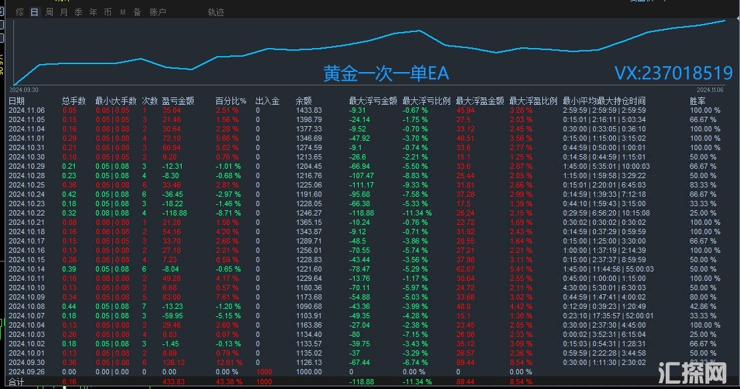Viewport: 740px width, 389px height.
Task: Click max floating profit 62.87
Action: [466, 270]
